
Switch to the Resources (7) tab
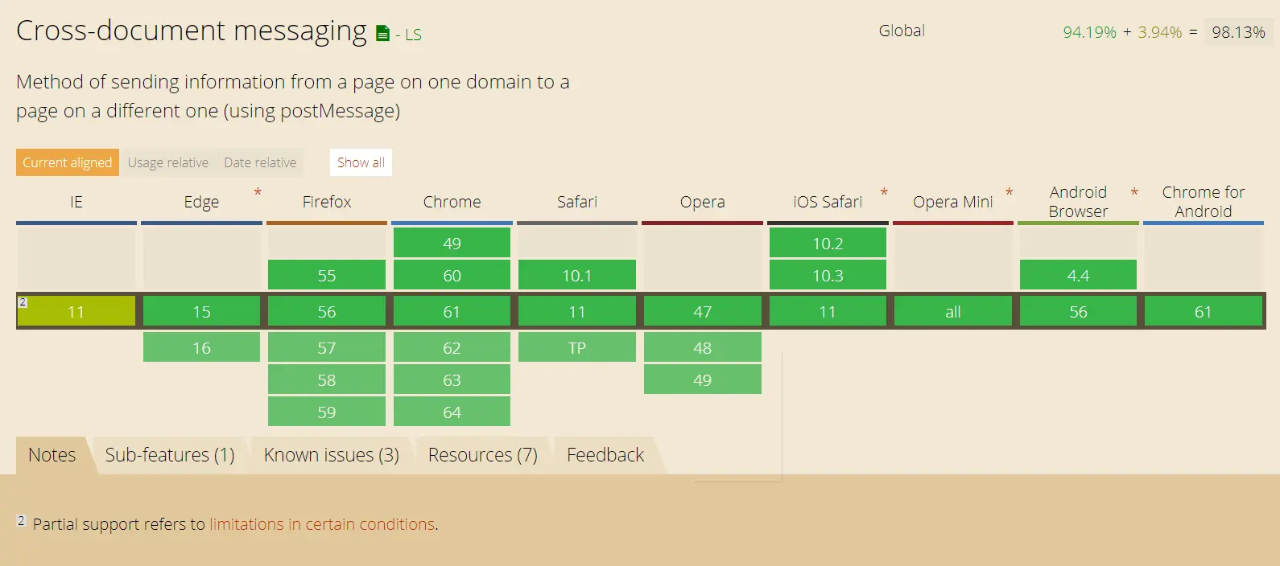483,455
